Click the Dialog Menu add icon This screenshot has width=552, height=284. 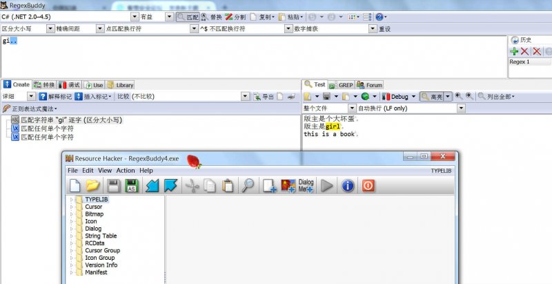[306, 186]
